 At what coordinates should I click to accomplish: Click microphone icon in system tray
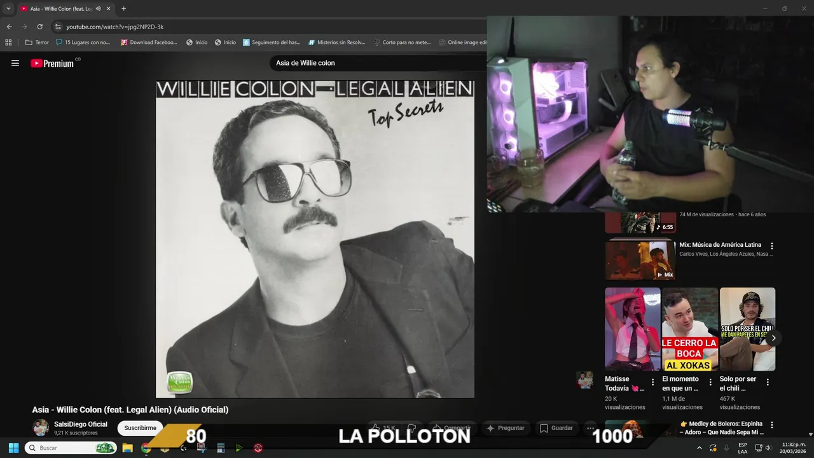(x=727, y=448)
